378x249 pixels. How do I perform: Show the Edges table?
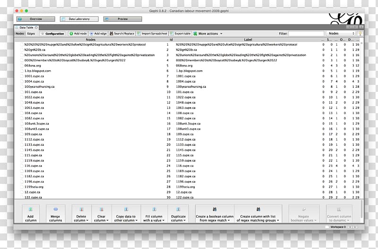31,33
